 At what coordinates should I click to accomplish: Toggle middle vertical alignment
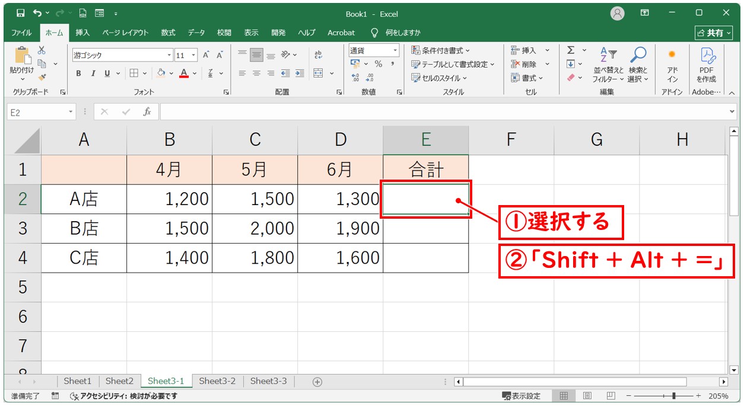pos(256,55)
